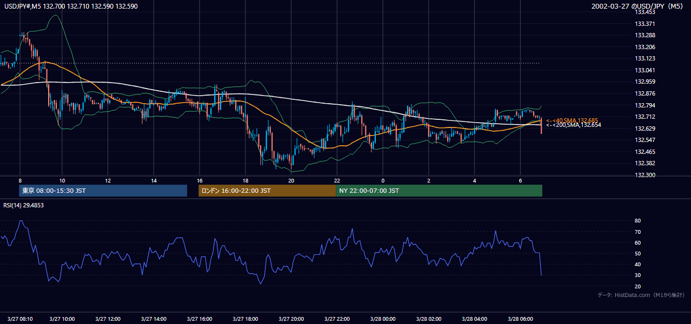Click hour tick 18 under the price chart
Screen dimensions: 691x324
pyautogui.click(x=245, y=180)
